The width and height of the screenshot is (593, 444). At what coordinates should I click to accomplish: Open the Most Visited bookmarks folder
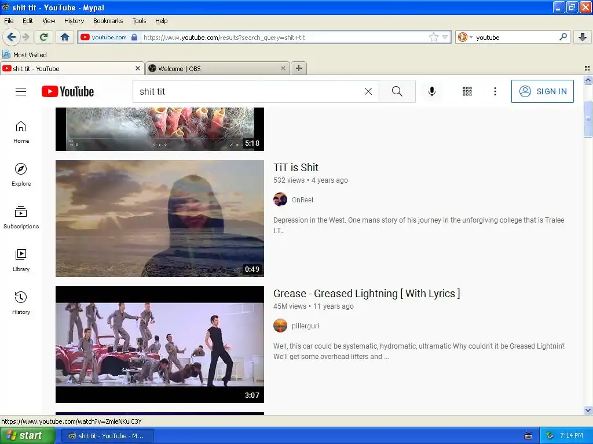coord(24,55)
